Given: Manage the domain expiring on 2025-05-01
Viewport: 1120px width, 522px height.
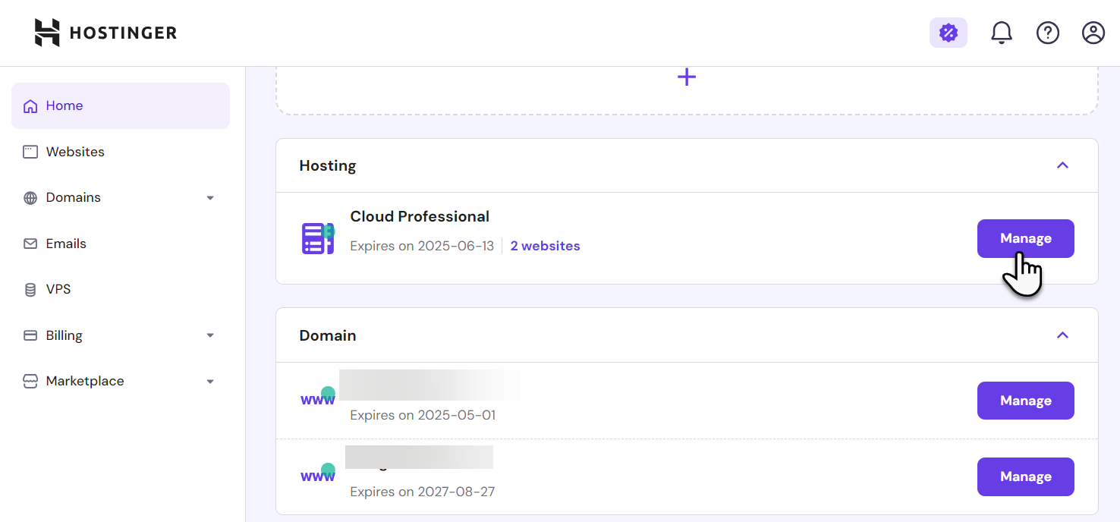Looking at the screenshot, I should click(x=1026, y=401).
